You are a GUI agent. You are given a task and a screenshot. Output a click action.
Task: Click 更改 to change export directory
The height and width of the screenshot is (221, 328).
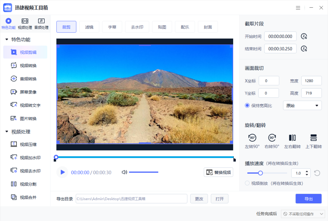(199, 199)
